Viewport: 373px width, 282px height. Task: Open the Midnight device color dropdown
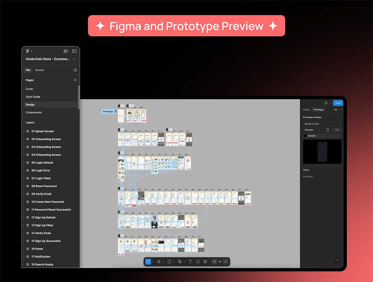tap(312, 130)
